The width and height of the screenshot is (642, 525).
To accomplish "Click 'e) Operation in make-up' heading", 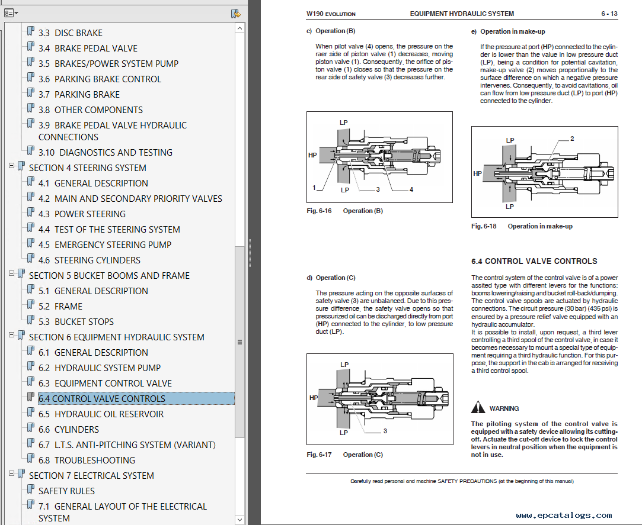I will tap(508, 31).
